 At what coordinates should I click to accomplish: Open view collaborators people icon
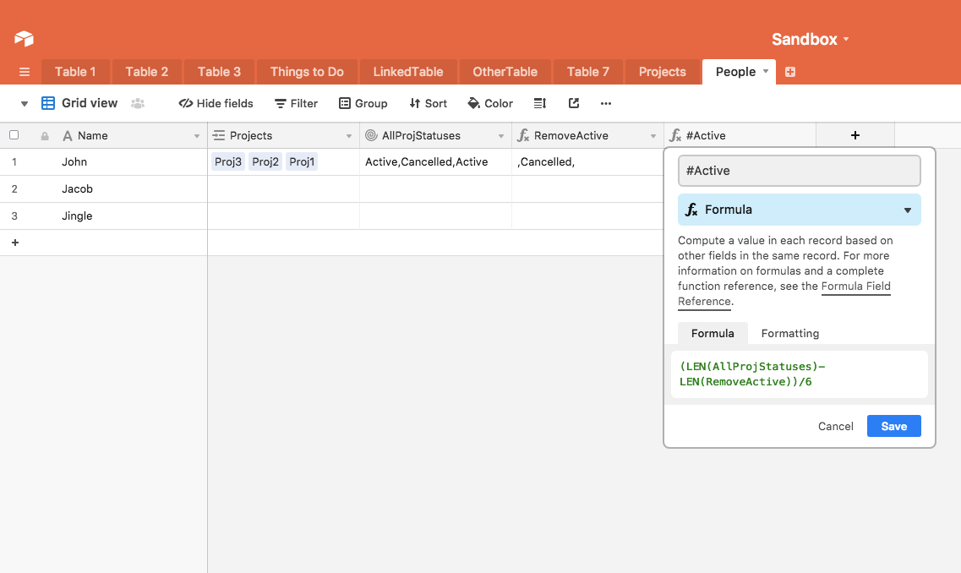click(x=138, y=103)
